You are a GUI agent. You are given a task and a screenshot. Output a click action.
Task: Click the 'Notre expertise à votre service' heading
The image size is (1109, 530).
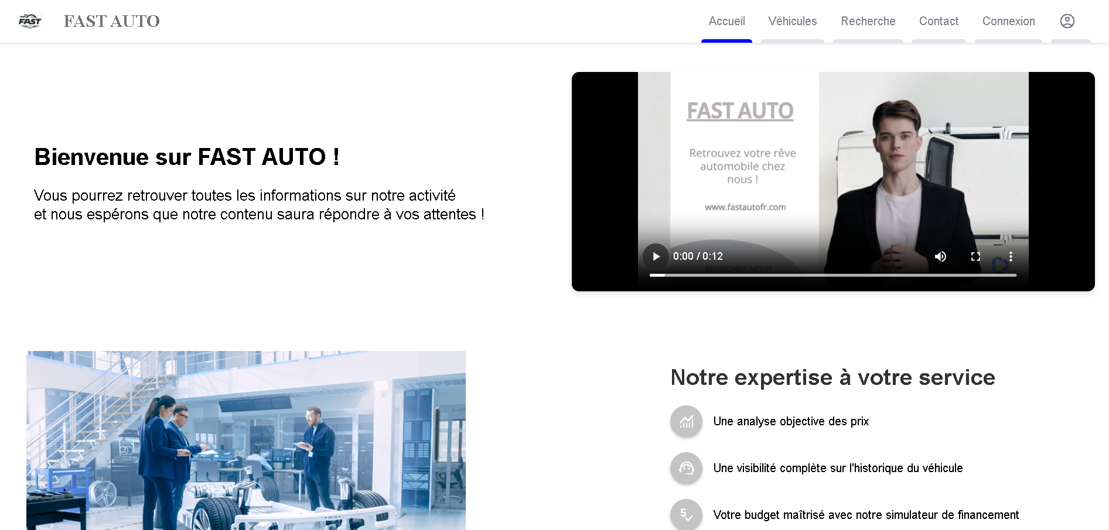[x=832, y=377]
